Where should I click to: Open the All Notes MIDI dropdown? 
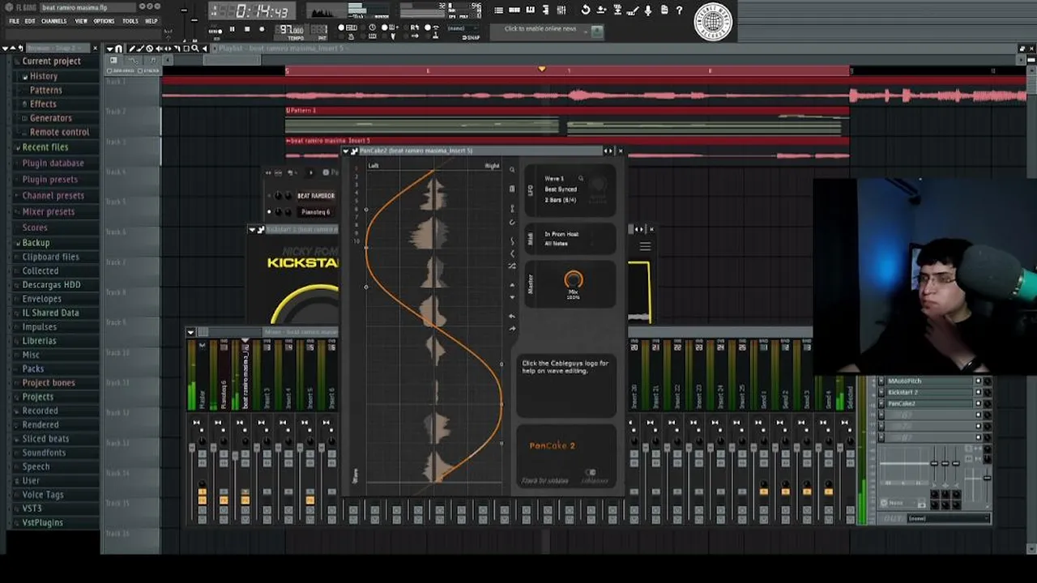(x=556, y=244)
